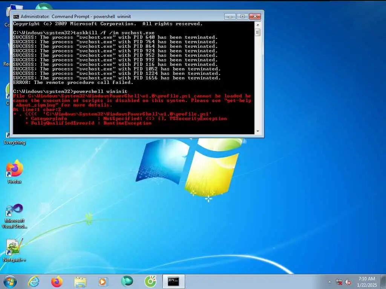Click the green globe taskbar icon
Image resolution: width=386 pixels, height=289 pixels.
(127, 281)
